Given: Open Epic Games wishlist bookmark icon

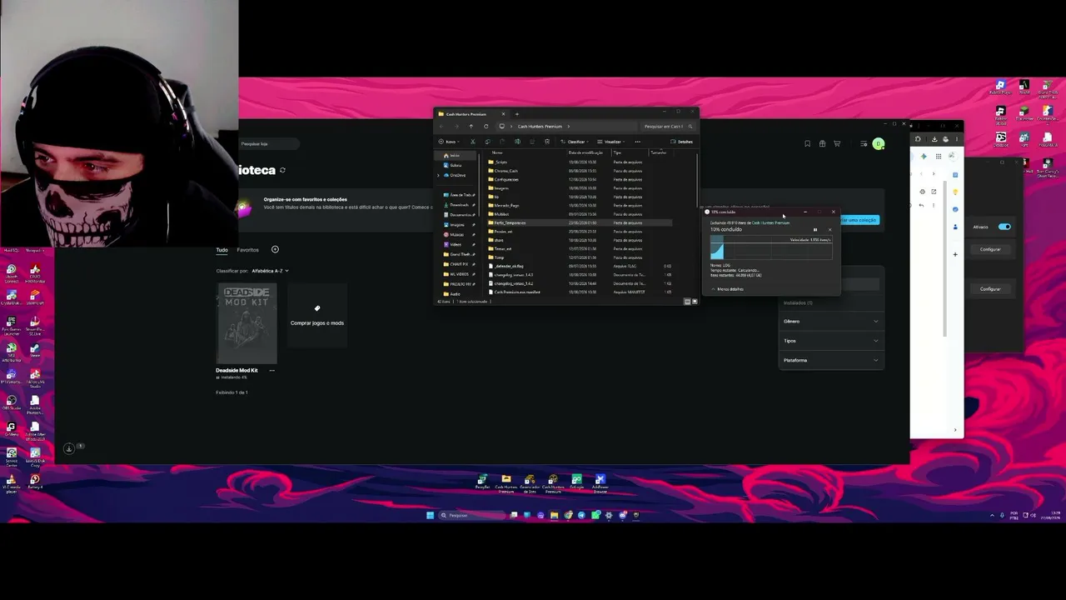Looking at the screenshot, I should pos(807,144).
